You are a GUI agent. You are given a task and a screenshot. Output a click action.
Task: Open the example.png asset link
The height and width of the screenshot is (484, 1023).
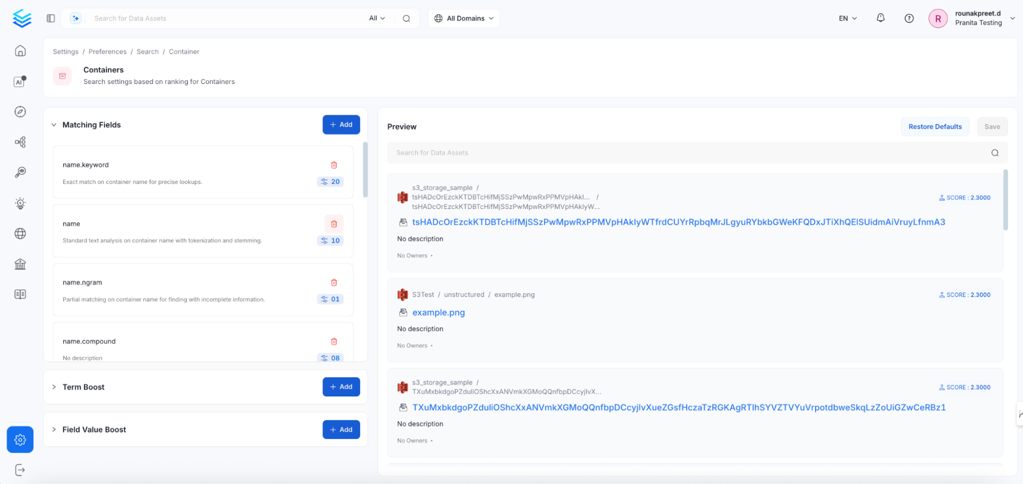pos(438,312)
